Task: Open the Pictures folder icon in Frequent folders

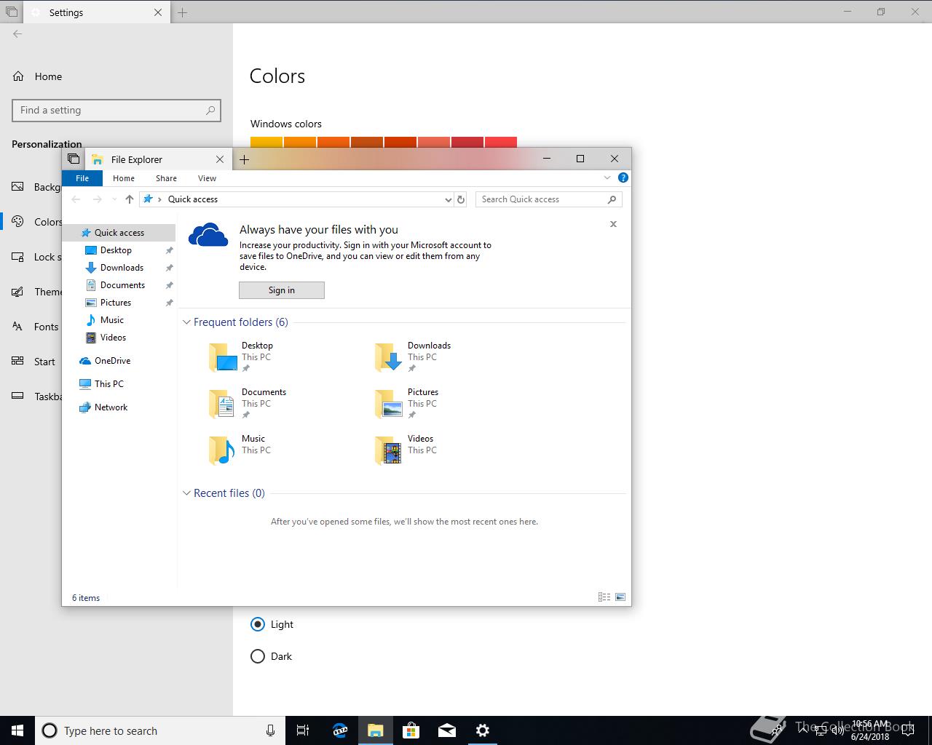Action: (x=389, y=405)
